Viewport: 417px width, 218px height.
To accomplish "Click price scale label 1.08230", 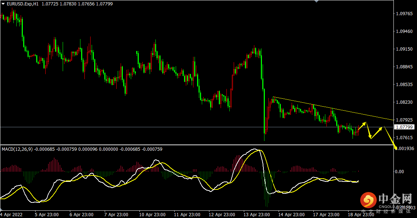I will (404, 102).
